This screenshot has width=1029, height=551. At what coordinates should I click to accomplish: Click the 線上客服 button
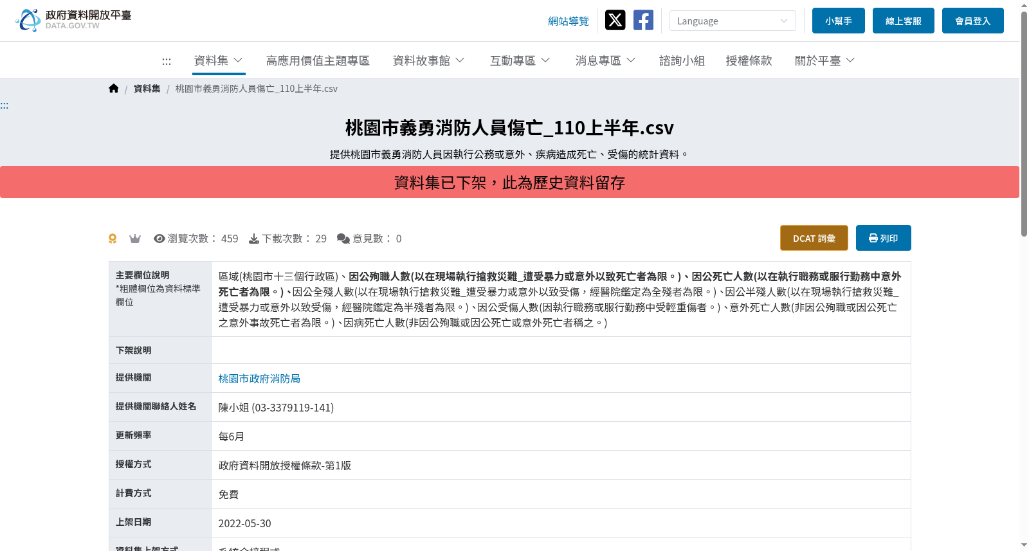[x=904, y=21]
